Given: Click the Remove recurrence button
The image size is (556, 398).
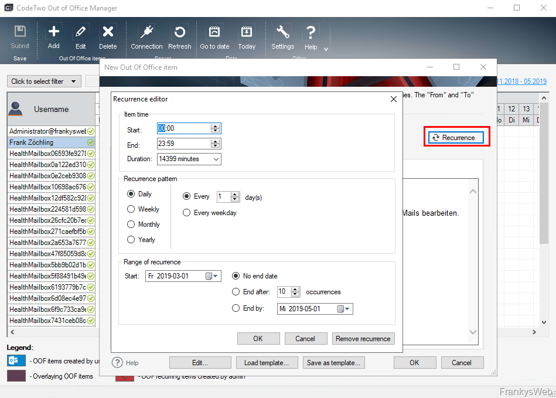Looking at the screenshot, I should pyautogui.click(x=363, y=339).
